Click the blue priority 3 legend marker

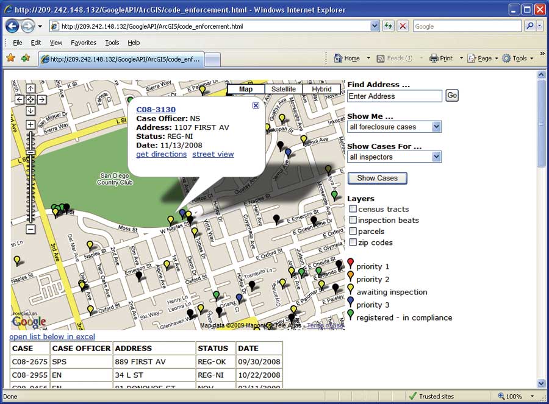tap(351, 302)
